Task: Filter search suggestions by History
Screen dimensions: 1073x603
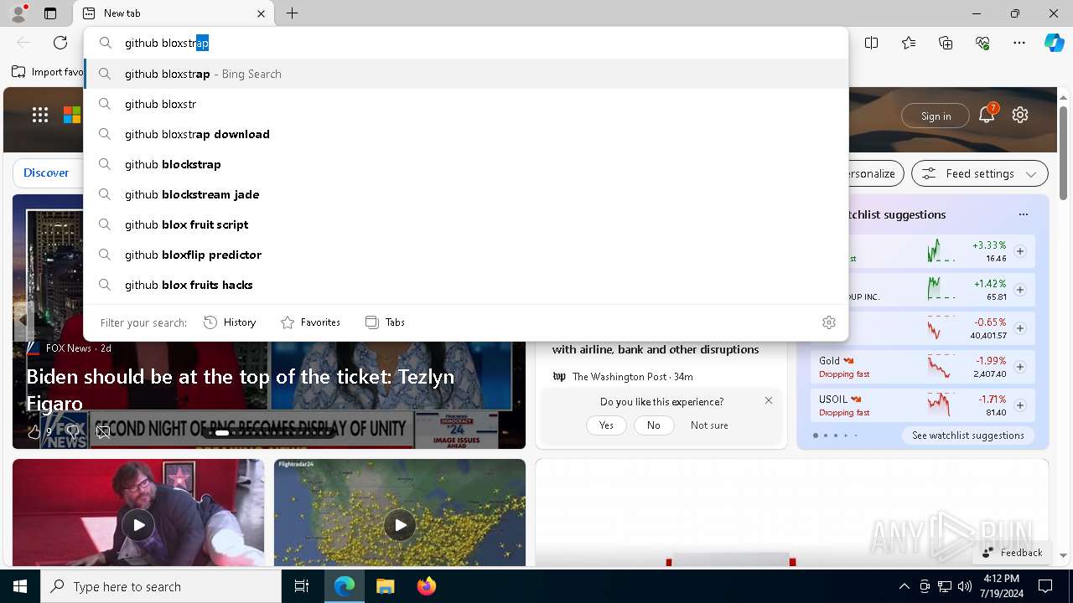Action: tap(230, 322)
